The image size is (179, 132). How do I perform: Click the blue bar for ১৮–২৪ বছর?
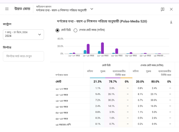(85, 52)
